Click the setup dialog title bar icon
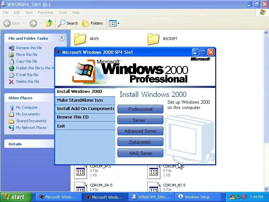Image resolution: width=269 pixels, height=202 pixels. [59, 52]
